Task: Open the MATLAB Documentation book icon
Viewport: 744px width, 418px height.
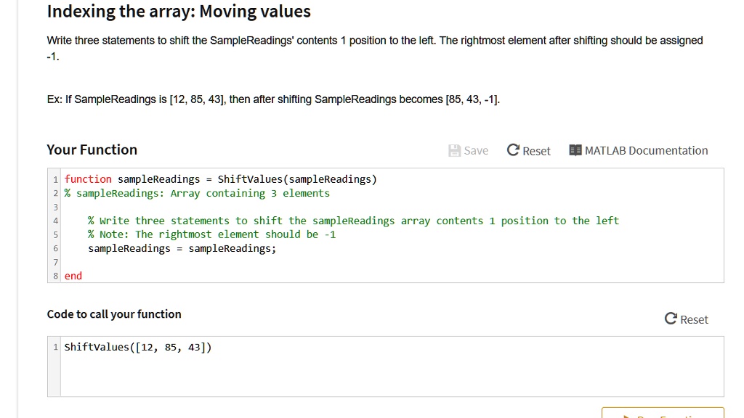Action: pos(575,151)
